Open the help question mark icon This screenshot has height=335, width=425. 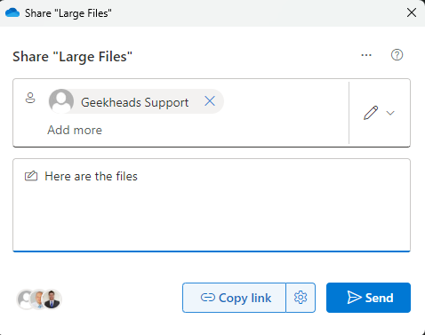pyautogui.click(x=397, y=55)
